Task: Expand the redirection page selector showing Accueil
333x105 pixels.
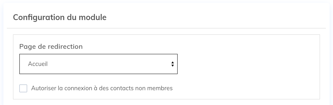Action: 98,64
